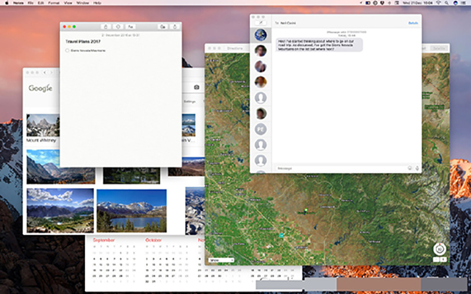Open the Apple menu
471x294 pixels.
click(6, 3)
